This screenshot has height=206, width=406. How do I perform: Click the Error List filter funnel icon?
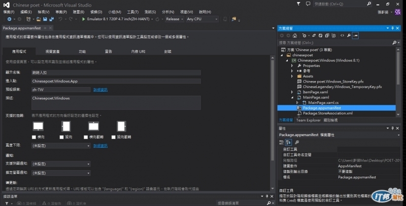7,203
